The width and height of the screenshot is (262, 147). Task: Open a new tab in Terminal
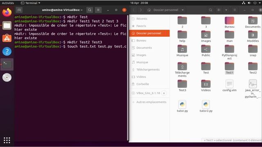click(19, 10)
